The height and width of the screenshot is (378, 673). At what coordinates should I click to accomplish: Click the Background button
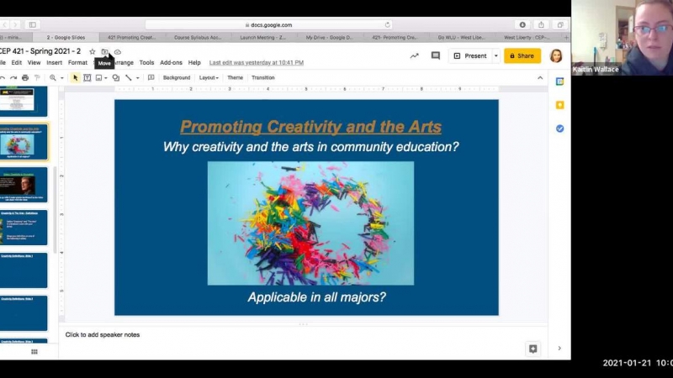pyautogui.click(x=176, y=77)
